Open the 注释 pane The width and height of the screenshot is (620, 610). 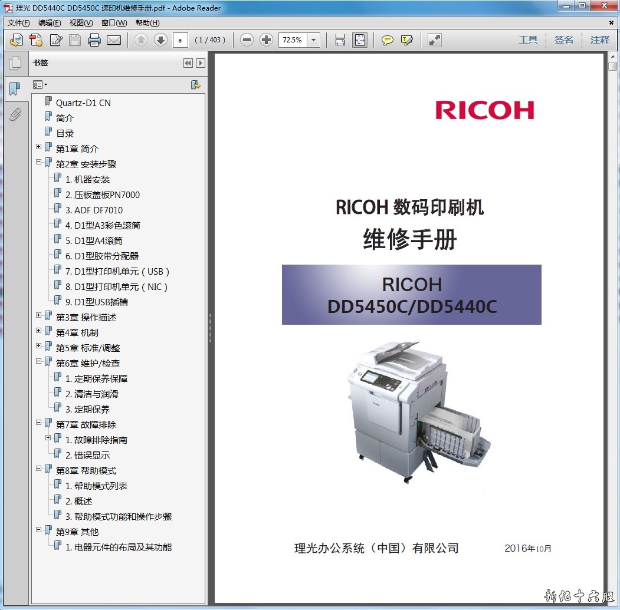coord(599,40)
